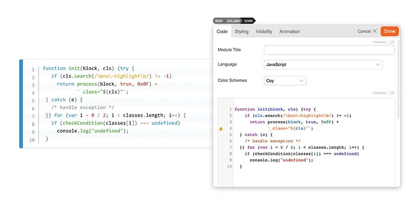Open the Visibility tab

coord(264,32)
